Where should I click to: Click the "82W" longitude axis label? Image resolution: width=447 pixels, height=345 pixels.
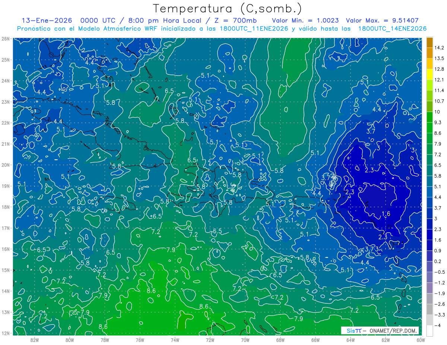[35, 340]
